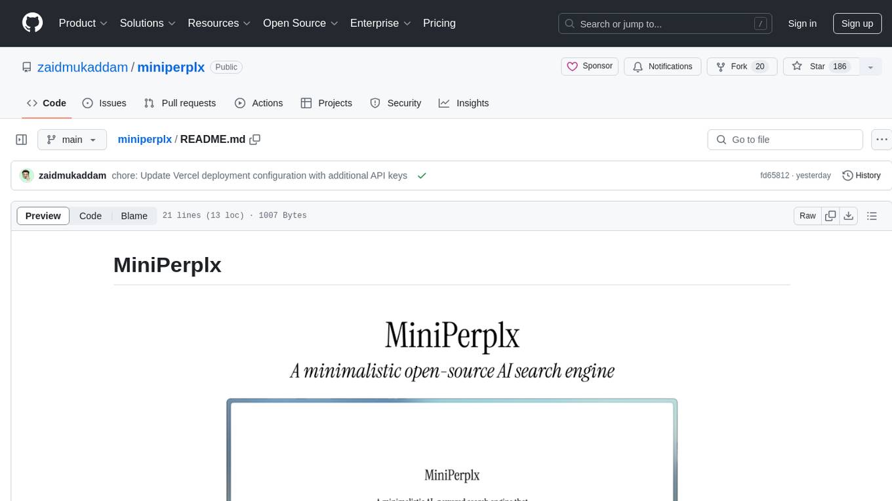892x501 pixels.
Task: View commit status check mark
Action: 422,176
